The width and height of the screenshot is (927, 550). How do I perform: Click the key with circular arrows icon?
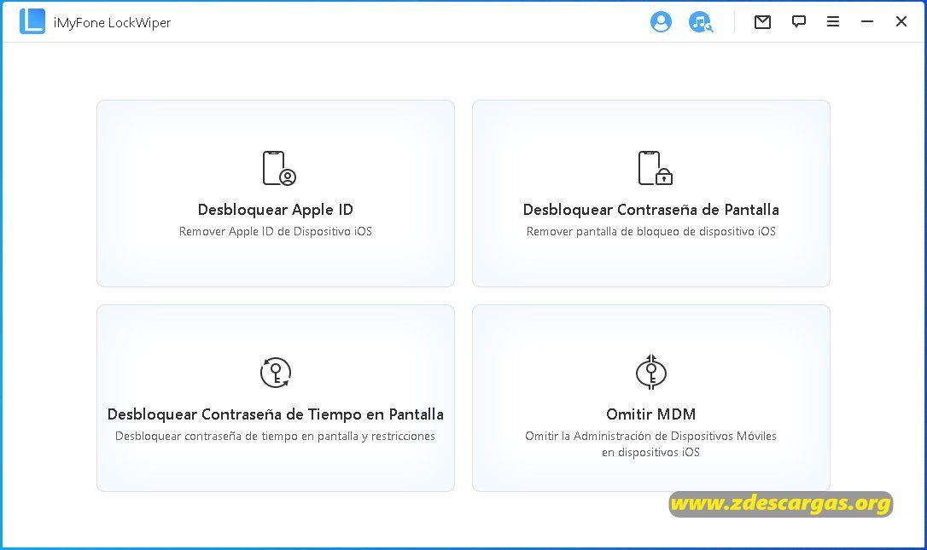276,372
